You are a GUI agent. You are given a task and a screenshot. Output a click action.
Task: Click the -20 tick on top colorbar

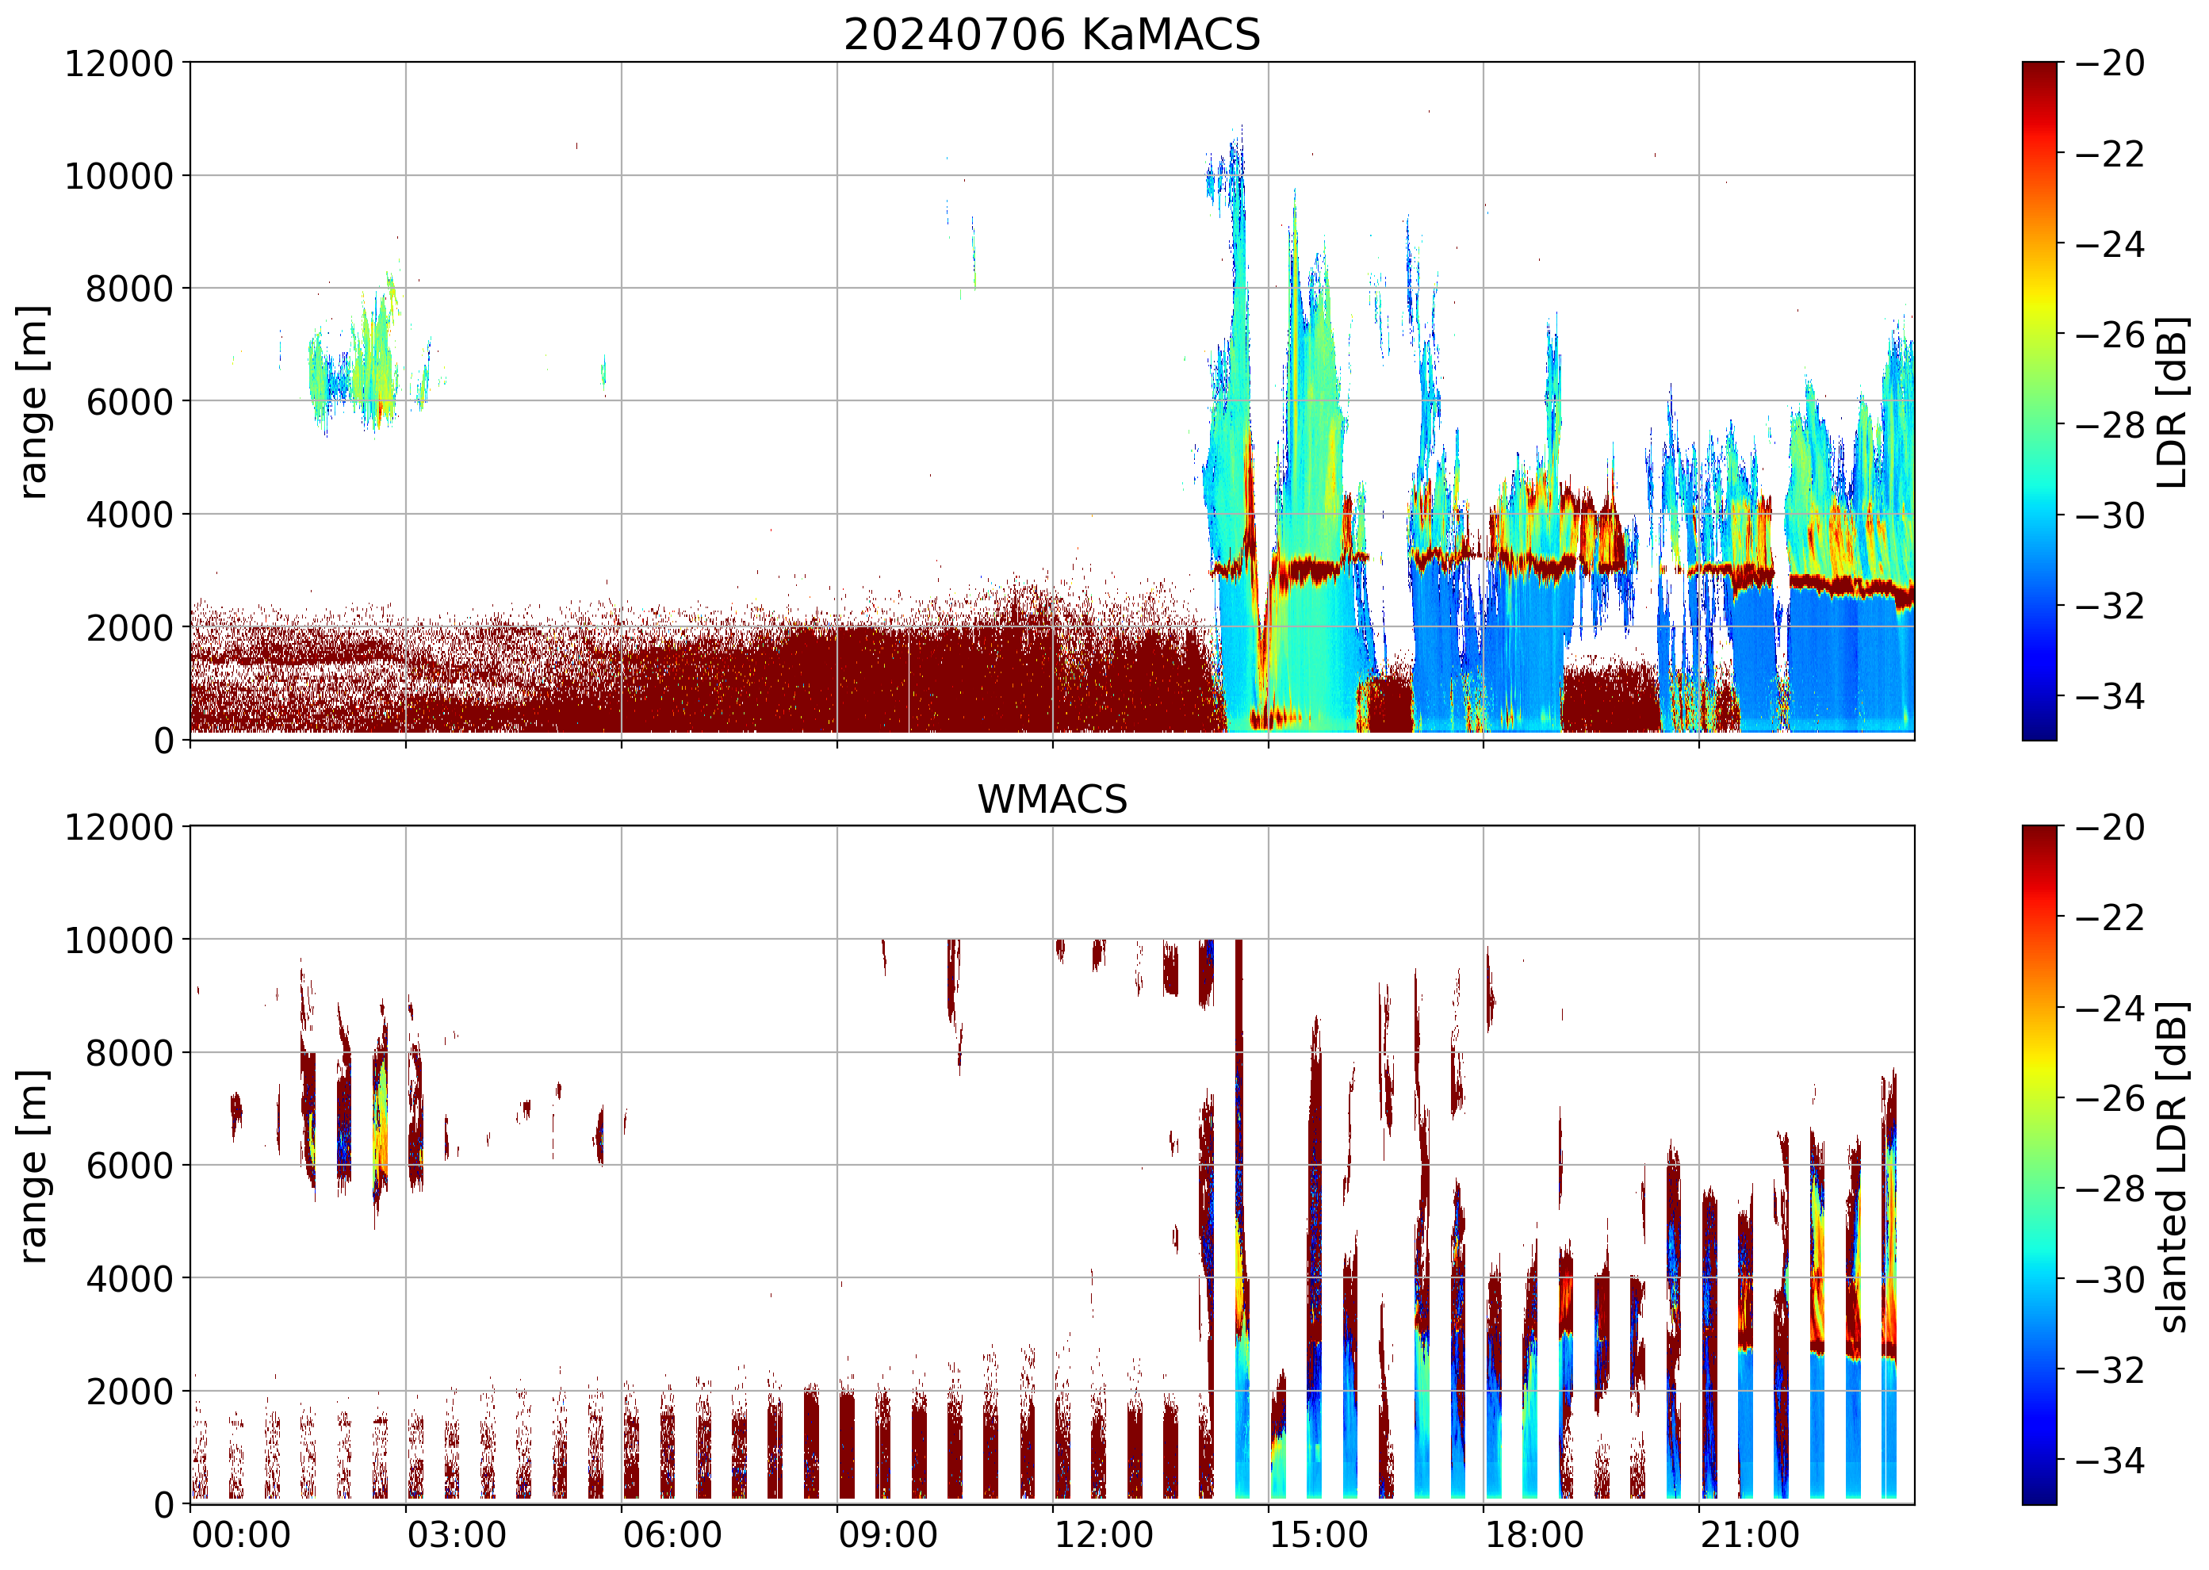[x=2109, y=63]
